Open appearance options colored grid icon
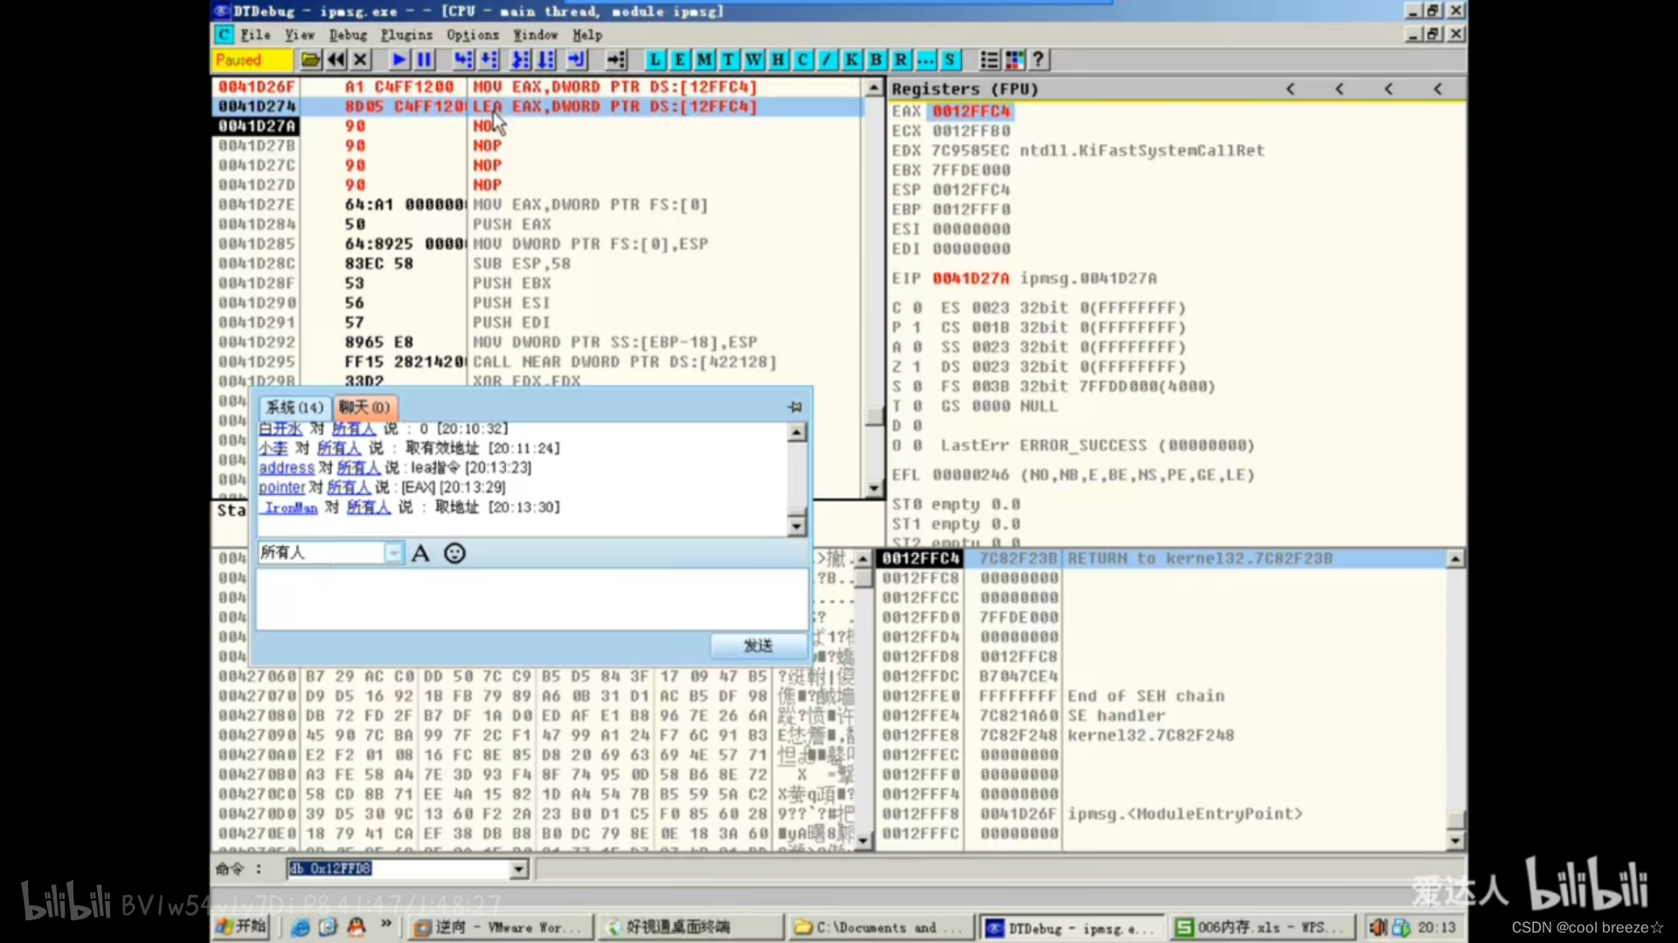The width and height of the screenshot is (1678, 943). click(x=1015, y=59)
